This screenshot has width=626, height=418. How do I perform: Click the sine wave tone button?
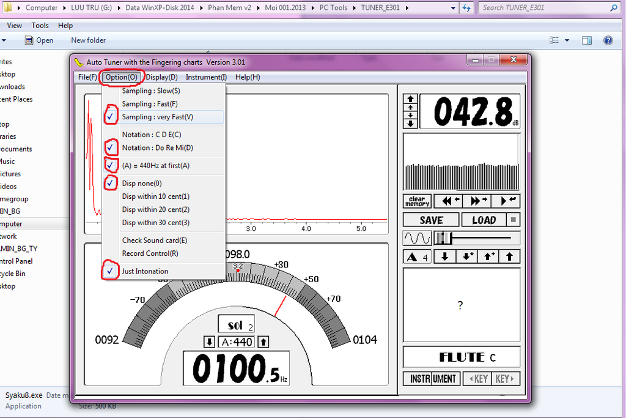[x=416, y=238]
